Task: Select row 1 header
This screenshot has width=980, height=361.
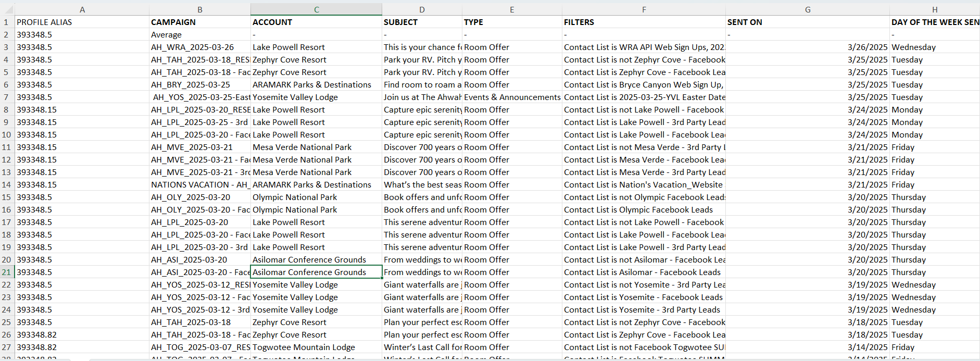Action: 7,22
